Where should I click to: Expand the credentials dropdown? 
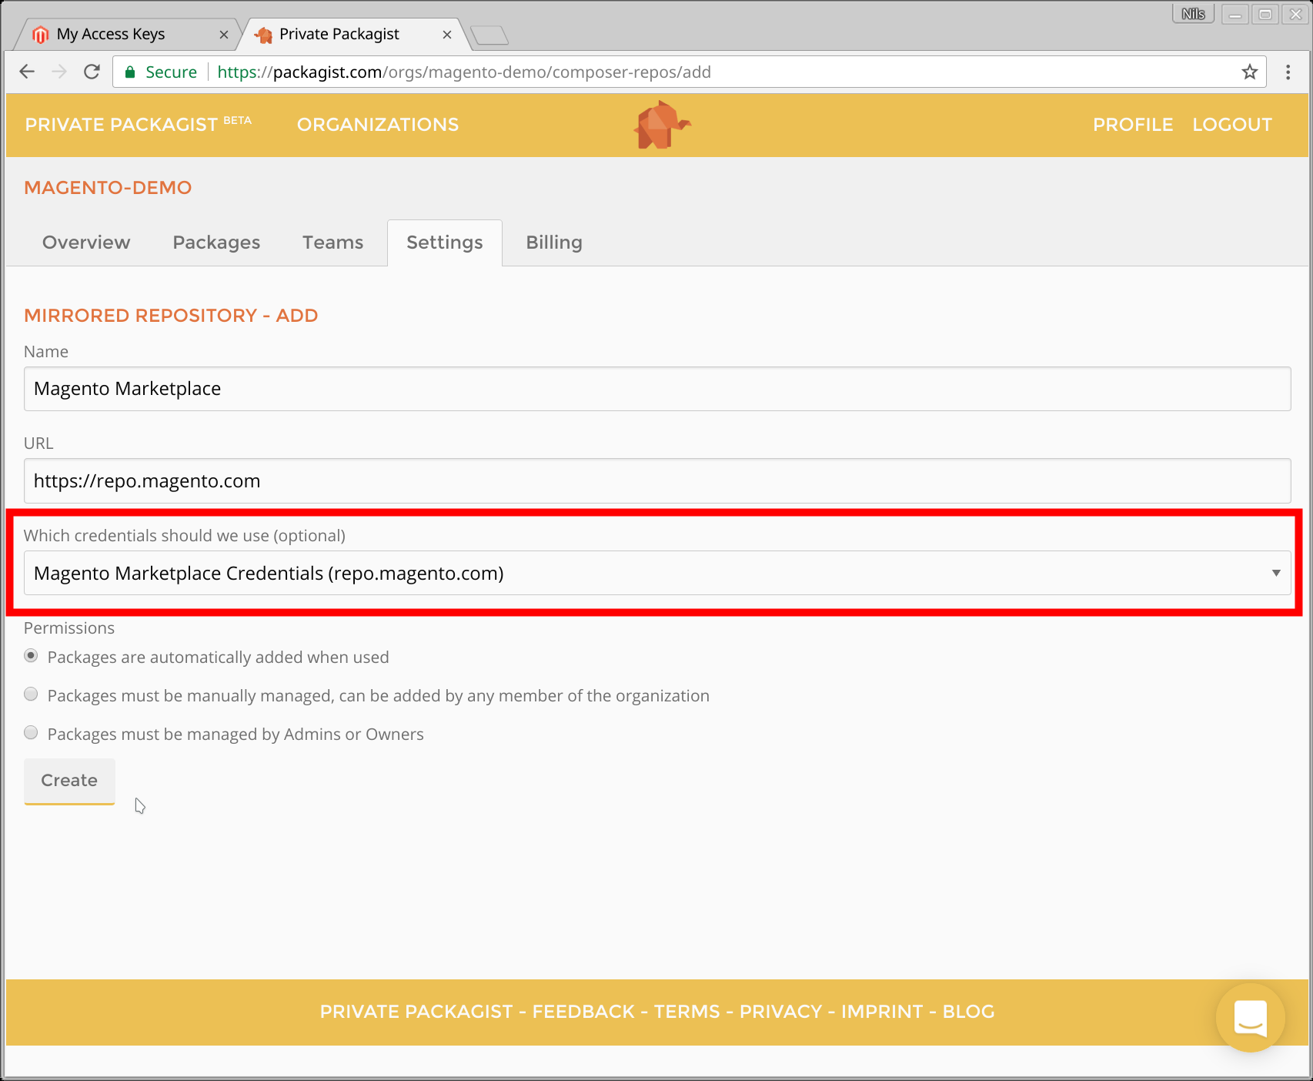click(657, 573)
